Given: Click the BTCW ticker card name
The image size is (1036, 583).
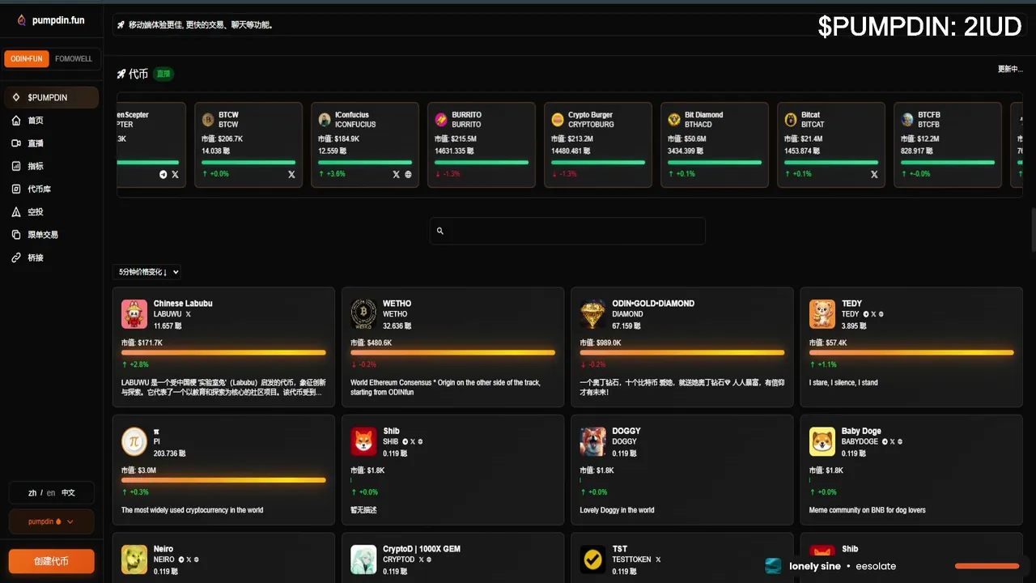Looking at the screenshot, I should coord(228,115).
